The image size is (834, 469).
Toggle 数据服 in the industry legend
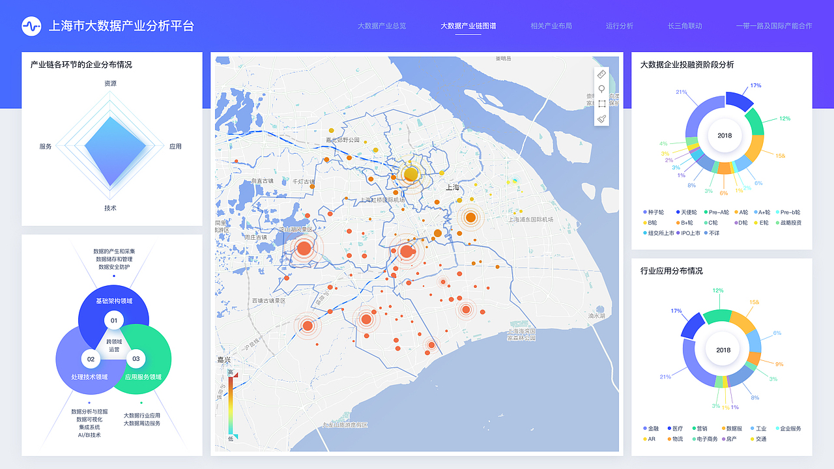(732, 429)
